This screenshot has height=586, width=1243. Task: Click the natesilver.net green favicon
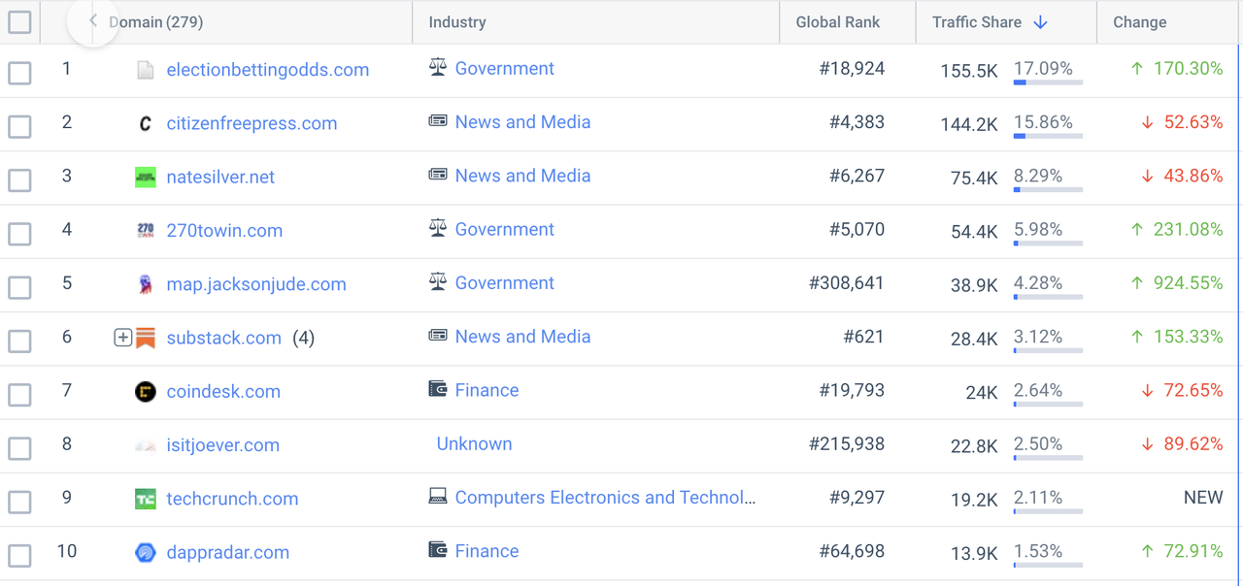pos(145,178)
